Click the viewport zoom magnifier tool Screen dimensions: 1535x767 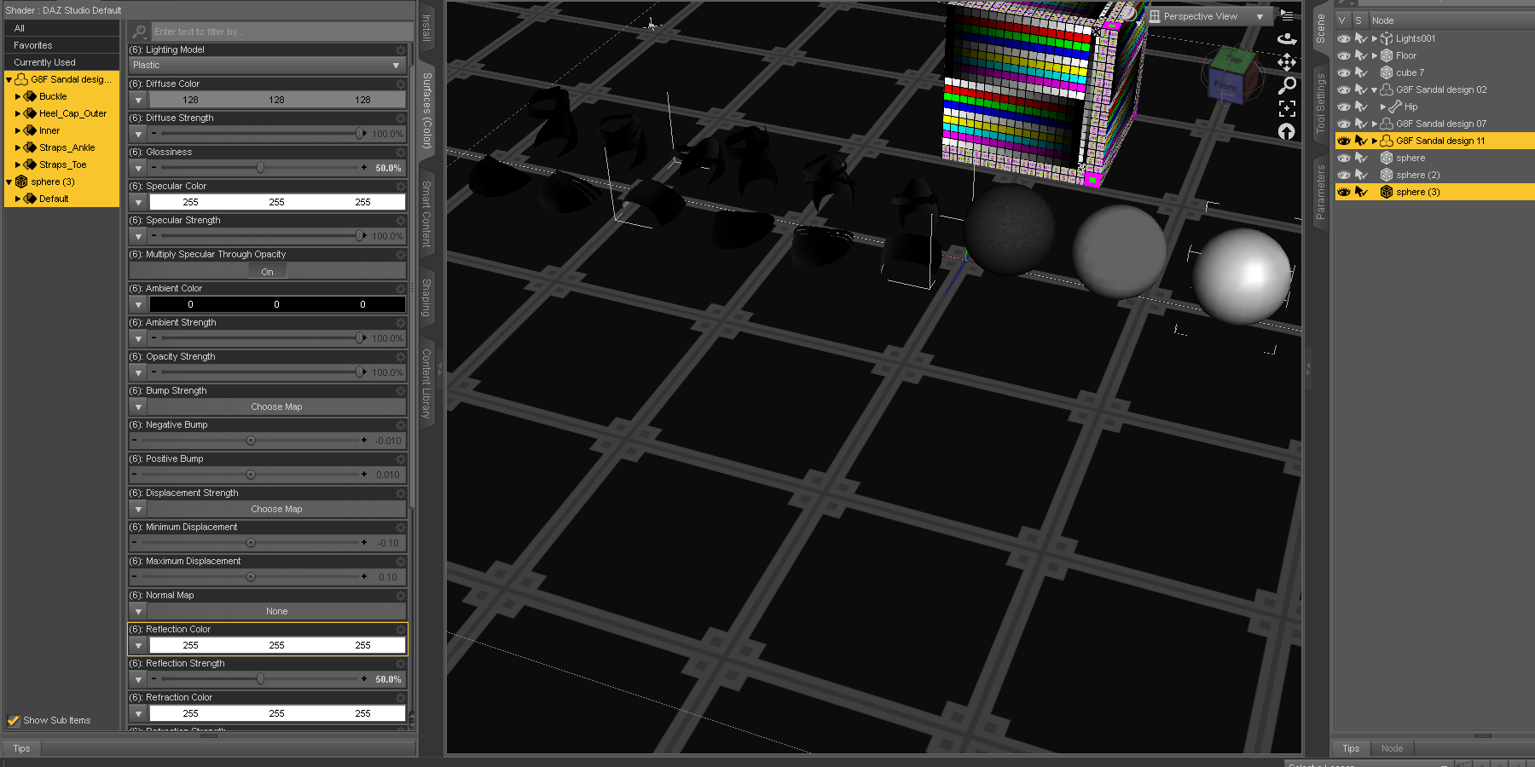tap(1287, 85)
